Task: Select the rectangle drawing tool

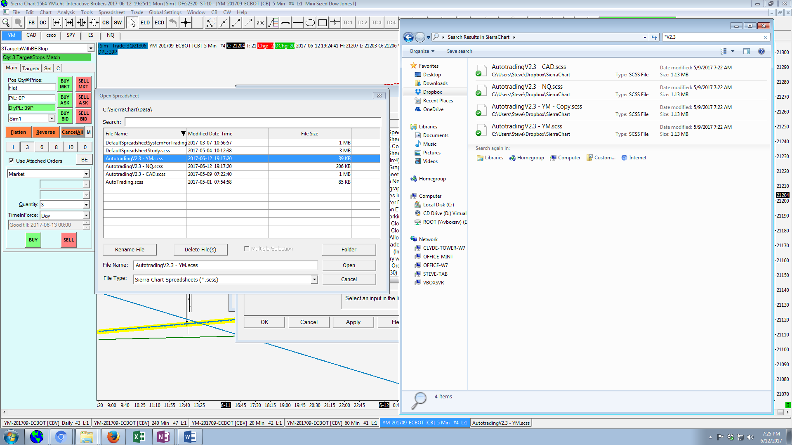Action: pos(323,23)
